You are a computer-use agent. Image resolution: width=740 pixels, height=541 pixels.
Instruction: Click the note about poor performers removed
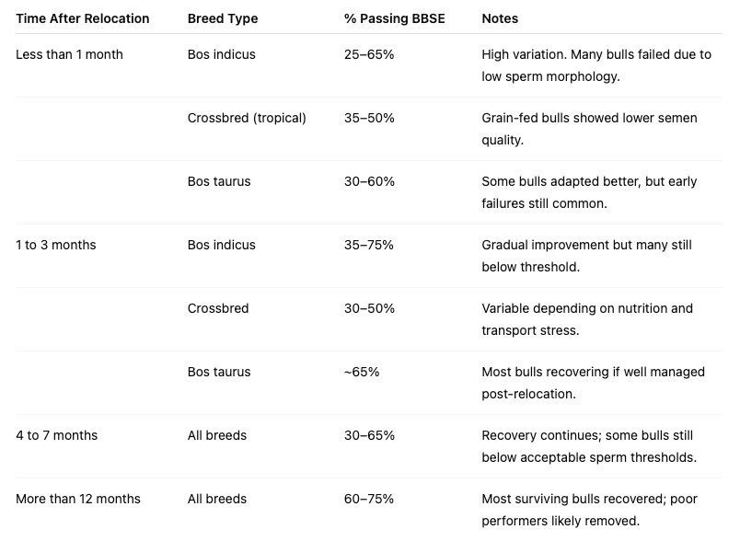pyautogui.click(x=589, y=510)
